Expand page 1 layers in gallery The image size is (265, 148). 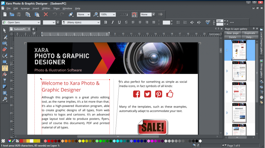pos(227,50)
